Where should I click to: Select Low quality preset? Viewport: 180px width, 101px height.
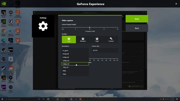(69, 40)
